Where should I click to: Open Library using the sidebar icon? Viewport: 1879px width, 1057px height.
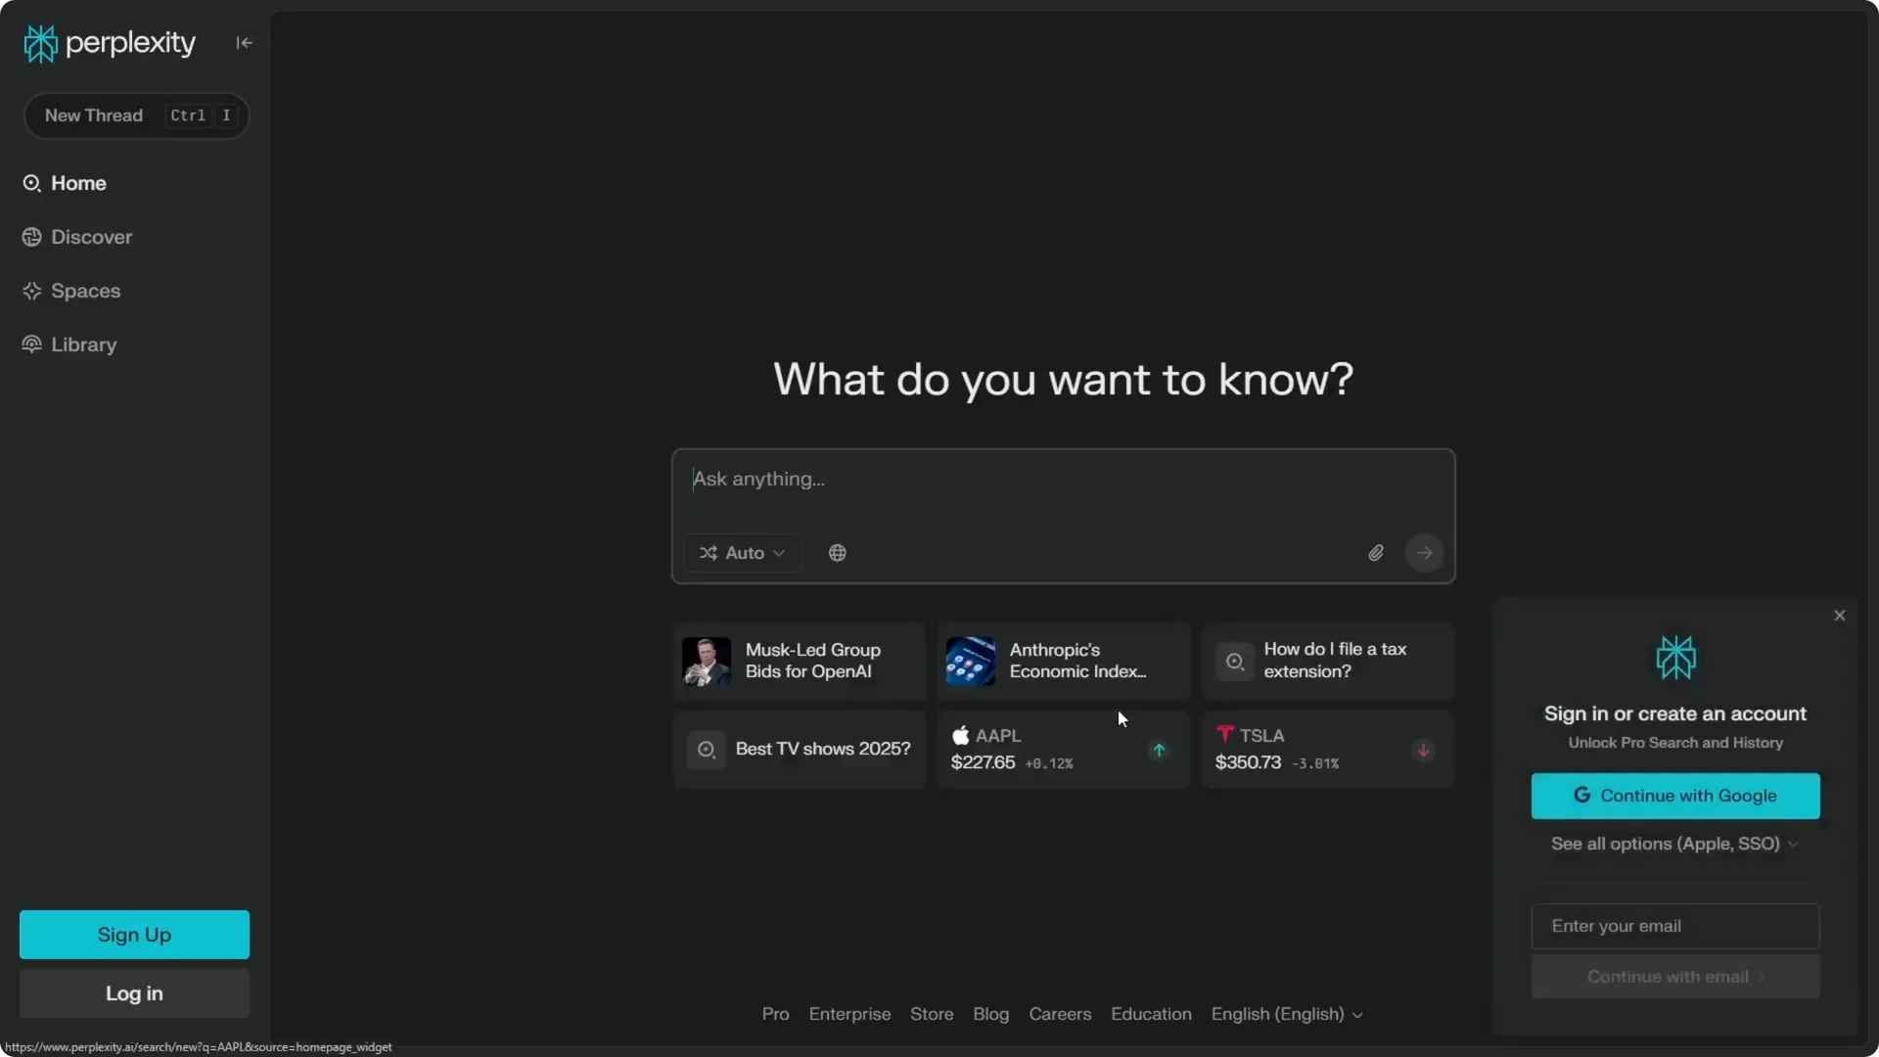tap(31, 345)
